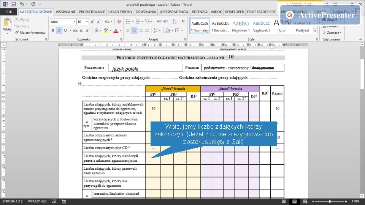This screenshot has width=365, height=205.
Task: Undo the last action
Action: coord(22,4)
